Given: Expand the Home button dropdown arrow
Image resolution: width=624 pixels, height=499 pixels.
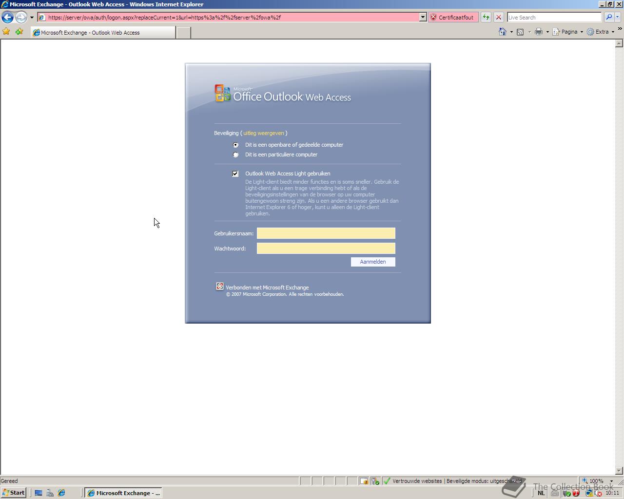Looking at the screenshot, I should click(511, 32).
